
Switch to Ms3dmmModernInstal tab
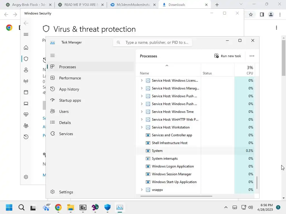(133, 5)
